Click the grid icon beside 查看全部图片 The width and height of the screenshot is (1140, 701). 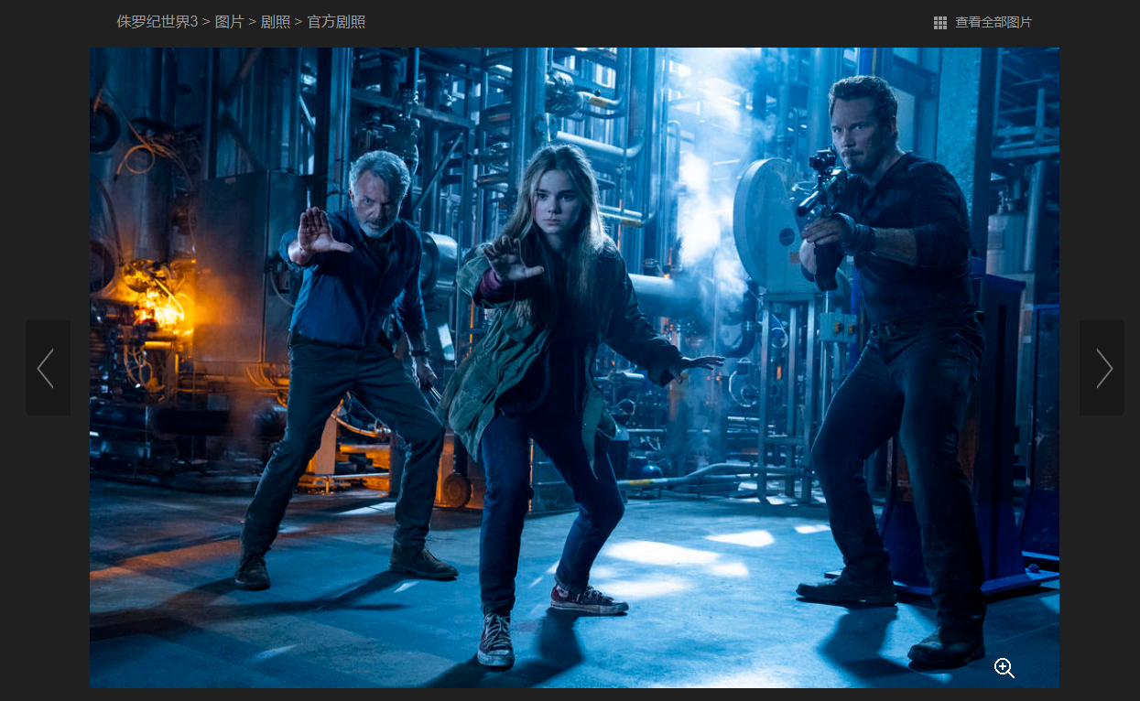(x=939, y=22)
